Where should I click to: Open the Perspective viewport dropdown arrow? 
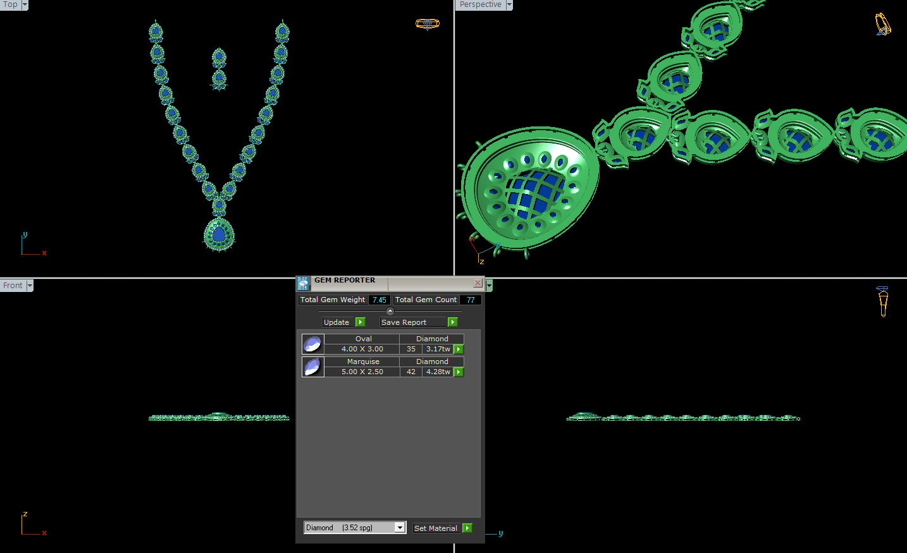coord(509,5)
